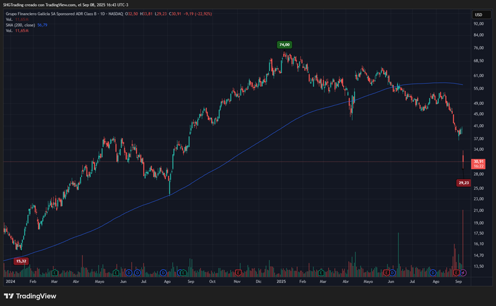Click the 29,23 low price label
This screenshot has height=306, width=496.
pos(464,183)
